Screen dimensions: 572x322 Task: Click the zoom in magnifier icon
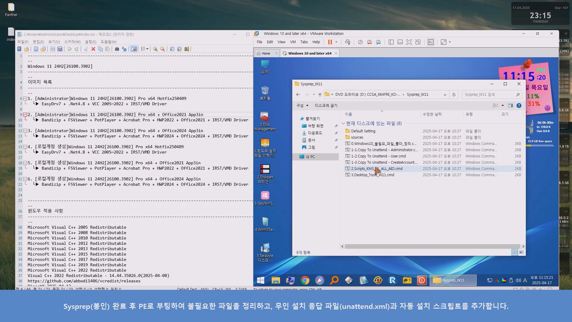pyautogui.click(x=155, y=49)
